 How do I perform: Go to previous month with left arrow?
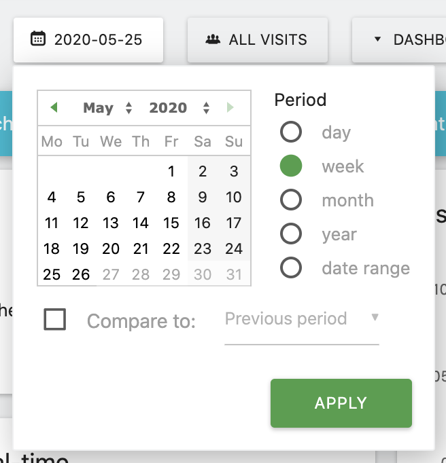pyautogui.click(x=54, y=107)
